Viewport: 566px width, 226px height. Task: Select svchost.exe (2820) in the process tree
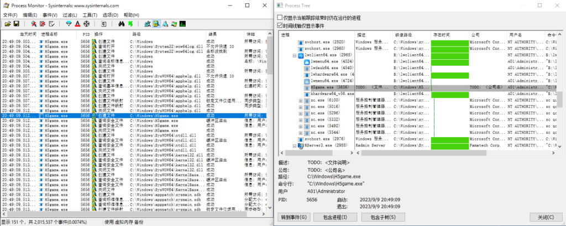tap(323, 42)
